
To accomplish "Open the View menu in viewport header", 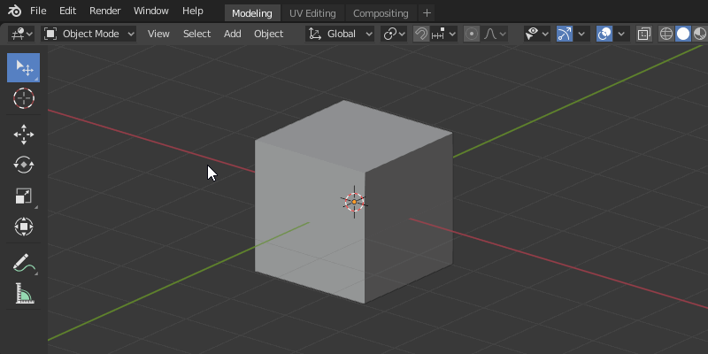I will (x=158, y=34).
